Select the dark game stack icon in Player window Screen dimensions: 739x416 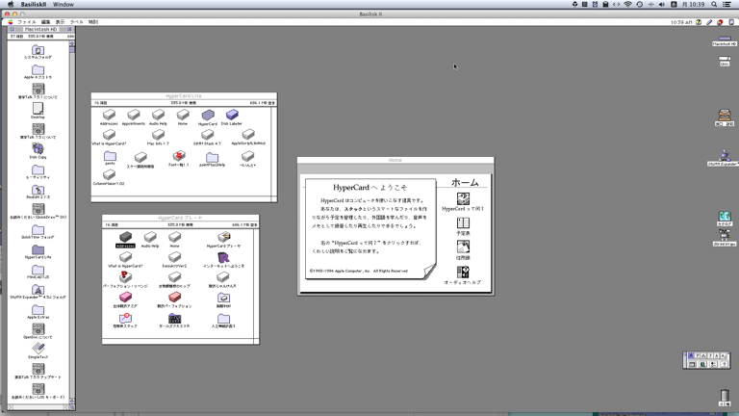coord(175,318)
